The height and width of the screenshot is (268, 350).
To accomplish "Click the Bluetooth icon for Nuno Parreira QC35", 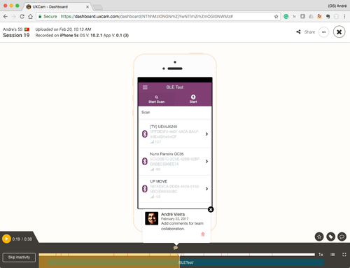I will (x=145, y=161).
